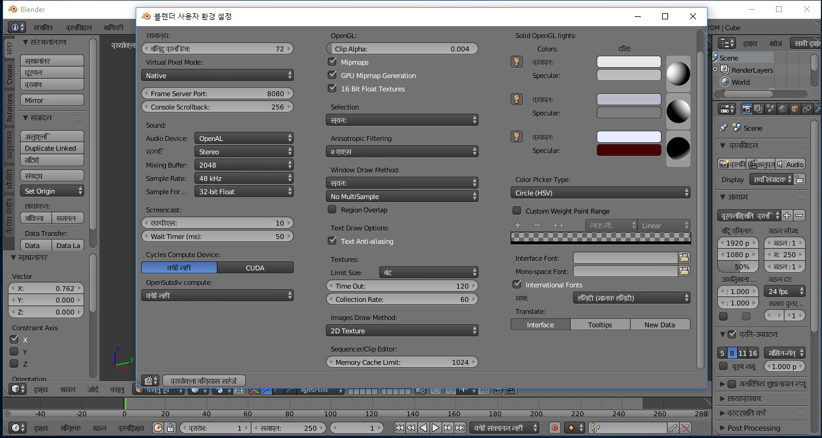Click the preferences editor type icon
The height and width of the screenshot is (438, 822).
click(x=150, y=381)
